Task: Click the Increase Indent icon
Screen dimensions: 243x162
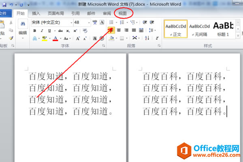Action: (x=152, y=23)
